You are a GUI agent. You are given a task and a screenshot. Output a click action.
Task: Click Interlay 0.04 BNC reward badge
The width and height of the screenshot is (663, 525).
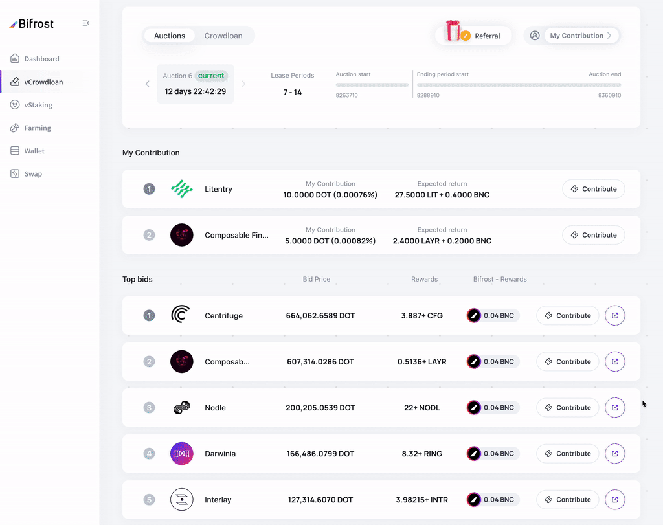[x=493, y=500]
